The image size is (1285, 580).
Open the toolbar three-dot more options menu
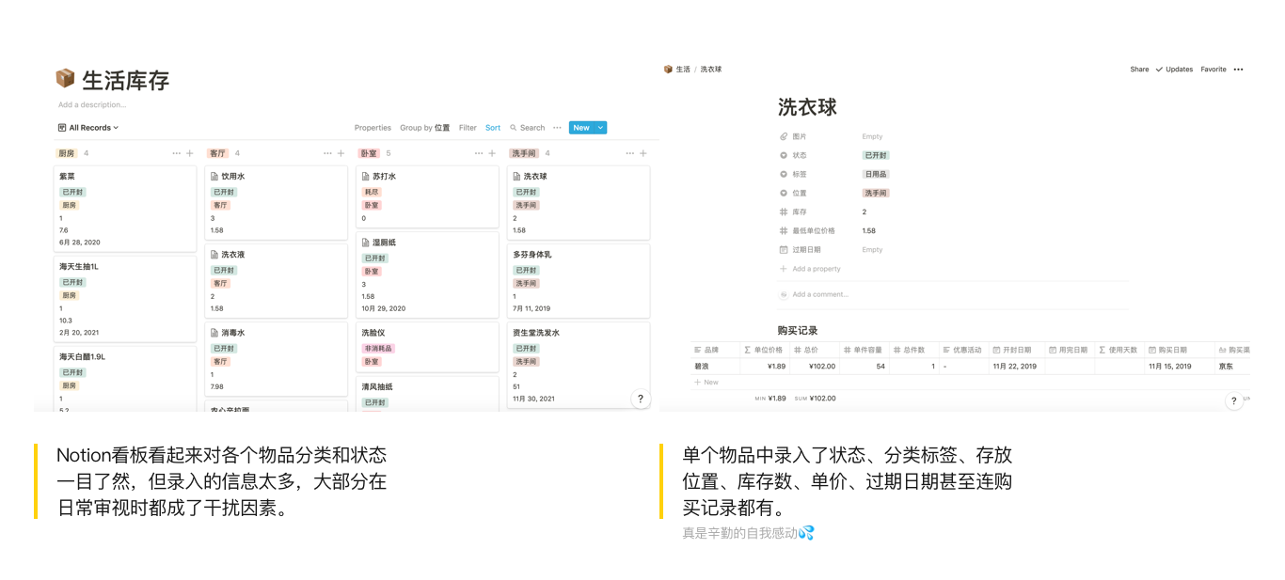coord(557,128)
